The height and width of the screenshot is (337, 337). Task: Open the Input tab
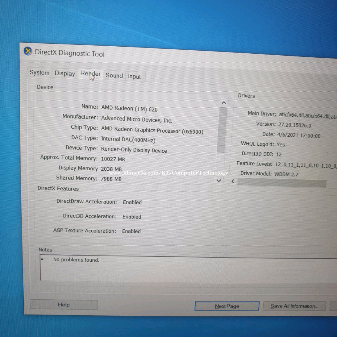point(134,76)
